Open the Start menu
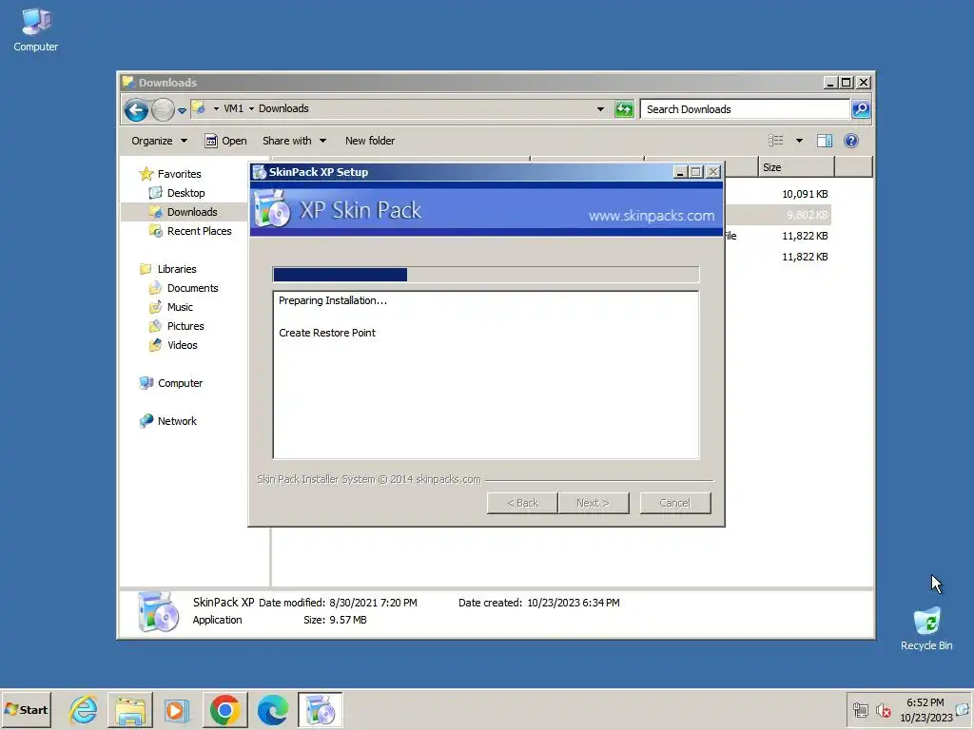The width and height of the screenshot is (974, 730). click(x=26, y=709)
